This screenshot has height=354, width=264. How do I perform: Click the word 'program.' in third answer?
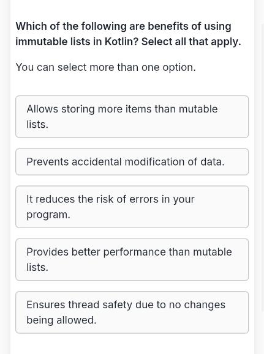[x=48, y=215]
